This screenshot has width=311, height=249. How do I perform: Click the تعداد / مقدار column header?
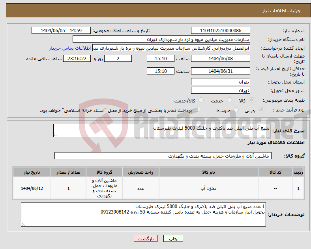pyautogui.click(x=68, y=172)
